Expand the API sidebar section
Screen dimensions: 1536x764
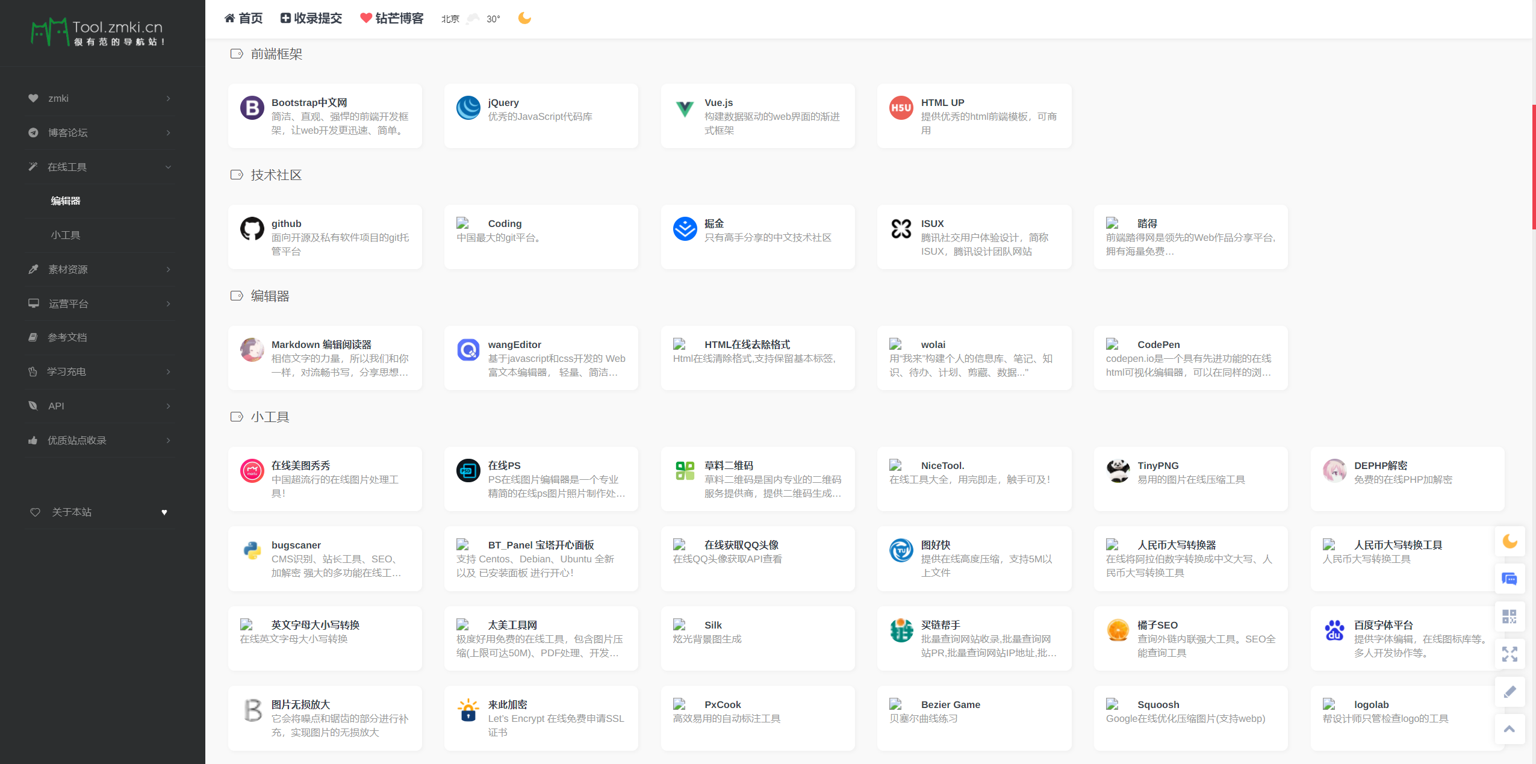click(x=99, y=406)
